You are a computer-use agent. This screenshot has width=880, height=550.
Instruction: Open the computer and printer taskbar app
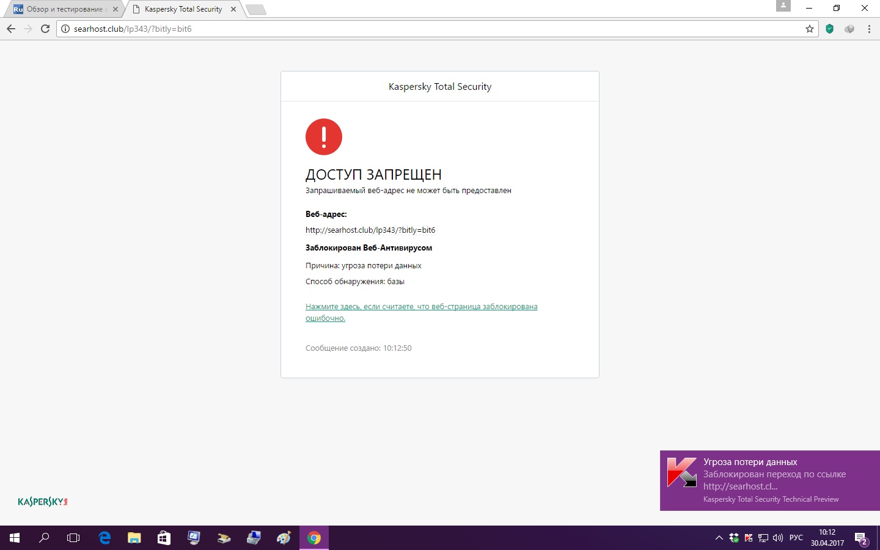click(x=254, y=538)
